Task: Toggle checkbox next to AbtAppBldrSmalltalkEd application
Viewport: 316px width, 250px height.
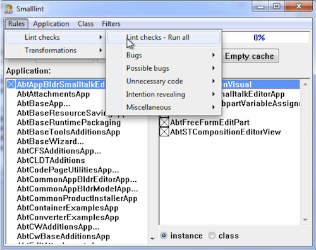Action: [11, 85]
